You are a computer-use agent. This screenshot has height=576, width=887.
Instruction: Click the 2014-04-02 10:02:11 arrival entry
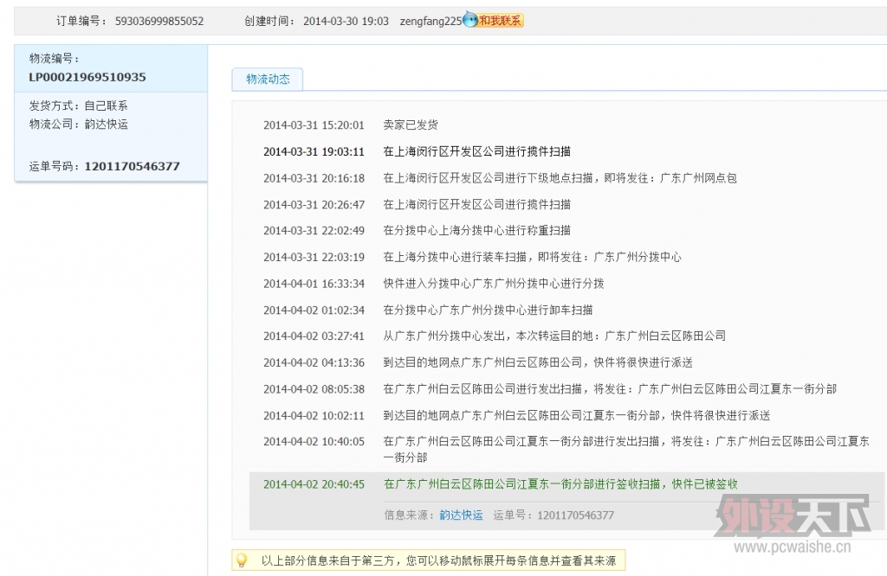tap(516, 416)
